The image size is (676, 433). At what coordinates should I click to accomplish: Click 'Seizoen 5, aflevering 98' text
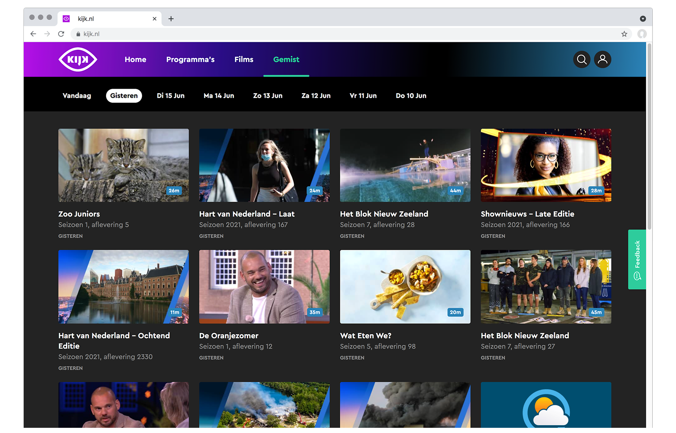pyautogui.click(x=378, y=346)
